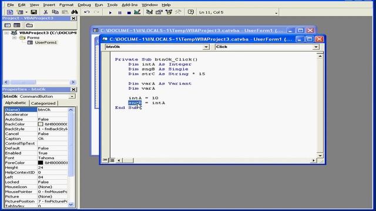Viewport: 376px width, 211px height.
Task: Click code window vertical scroll up arrow
Action: (320, 56)
